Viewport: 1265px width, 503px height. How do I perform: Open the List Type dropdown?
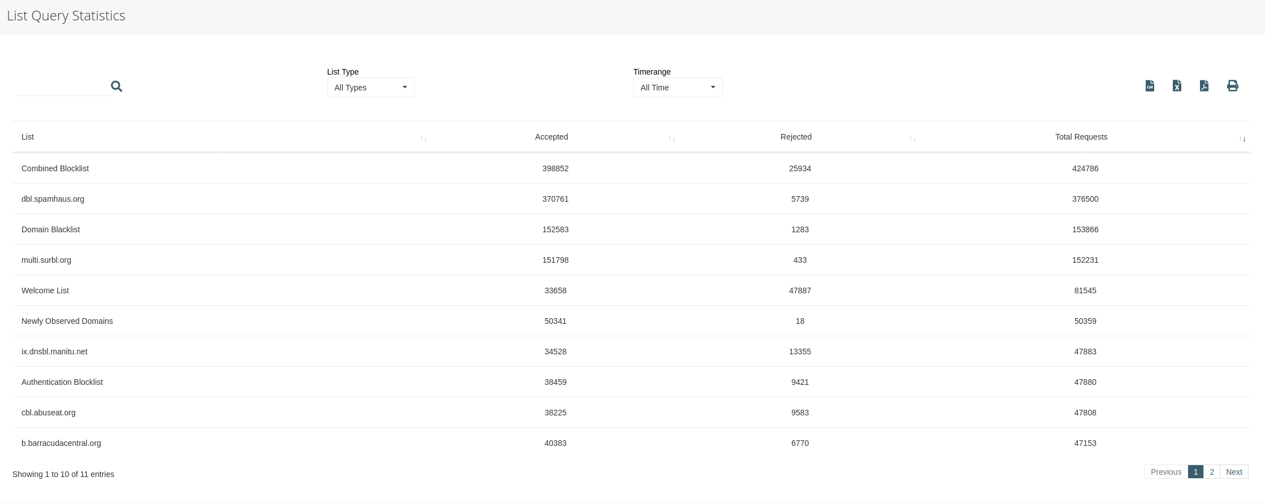point(371,88)
